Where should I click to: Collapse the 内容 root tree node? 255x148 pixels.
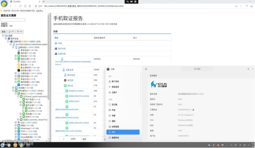point(3,36)
